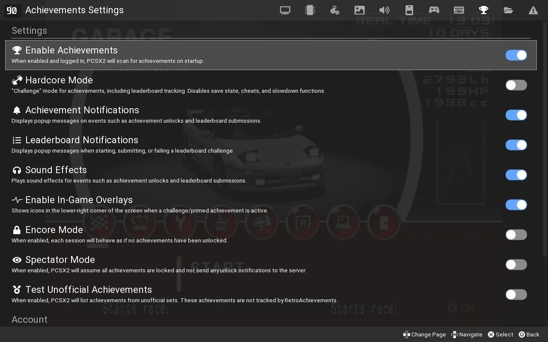Click the Settings section heading

point(29,31)
